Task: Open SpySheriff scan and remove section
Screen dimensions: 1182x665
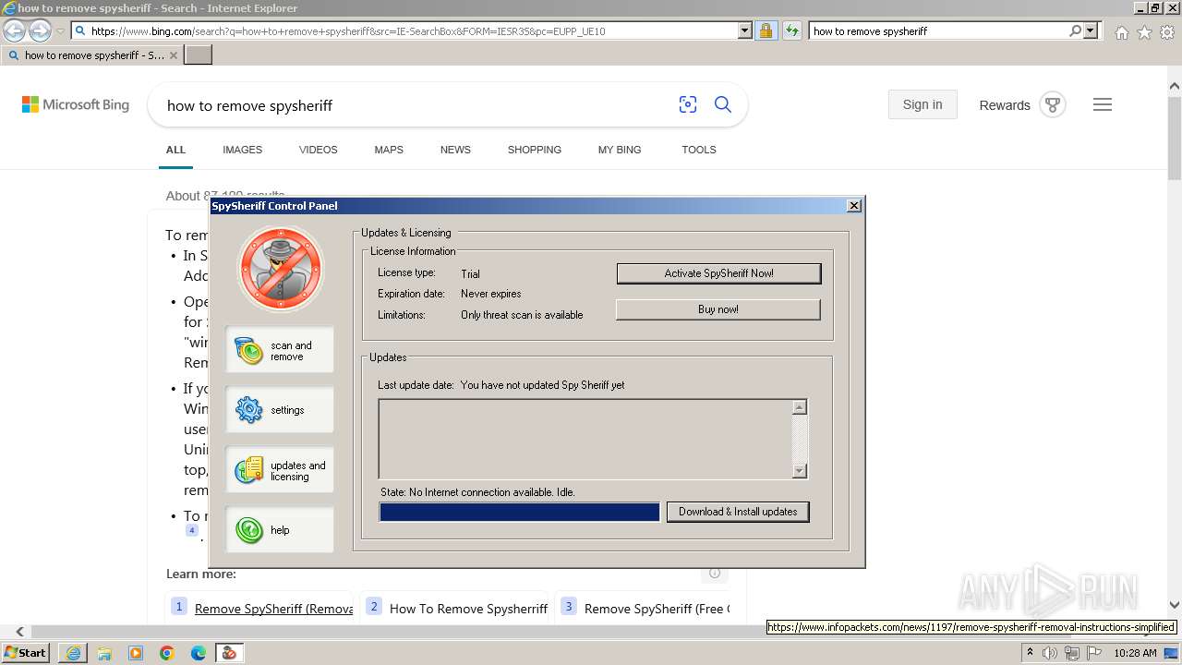Action: pyautogui.click(x=280, y=350)
